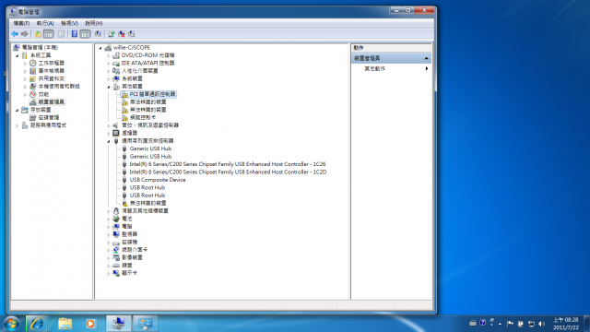This screenshot has height=332, width=590.
Task: Expand IDE ATA/ATAPI 控制器 category
Action: pos(109,64)
